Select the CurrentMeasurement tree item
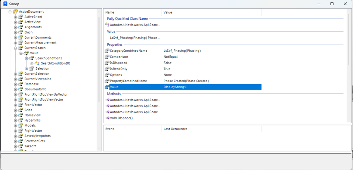Viewport: 353px width, 170px height. (40, 43)
